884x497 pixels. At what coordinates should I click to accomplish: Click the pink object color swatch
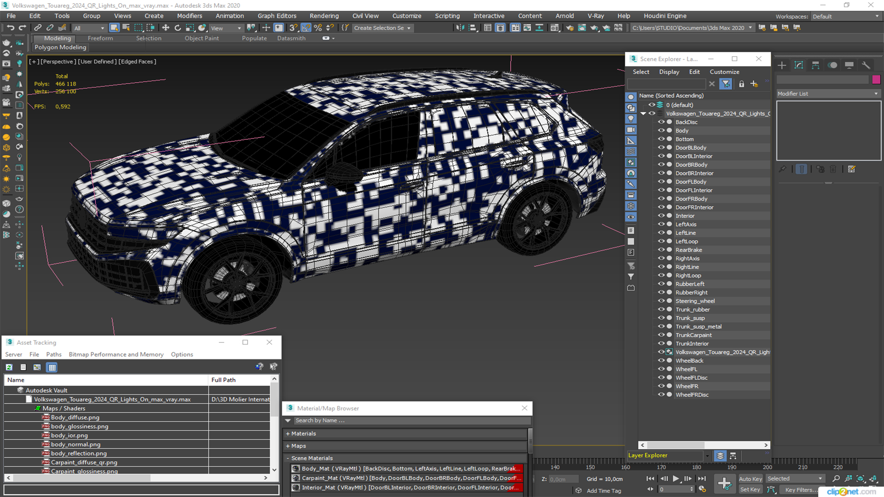tap(876, 80)
